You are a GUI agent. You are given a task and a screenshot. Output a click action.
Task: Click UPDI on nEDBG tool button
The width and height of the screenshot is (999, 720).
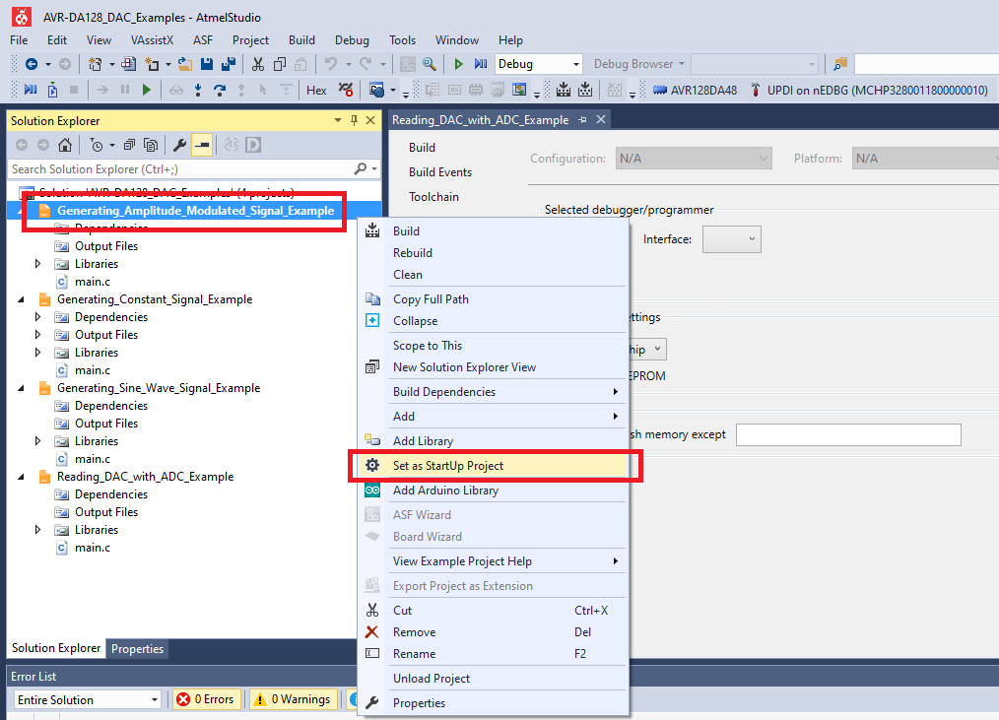869,91
